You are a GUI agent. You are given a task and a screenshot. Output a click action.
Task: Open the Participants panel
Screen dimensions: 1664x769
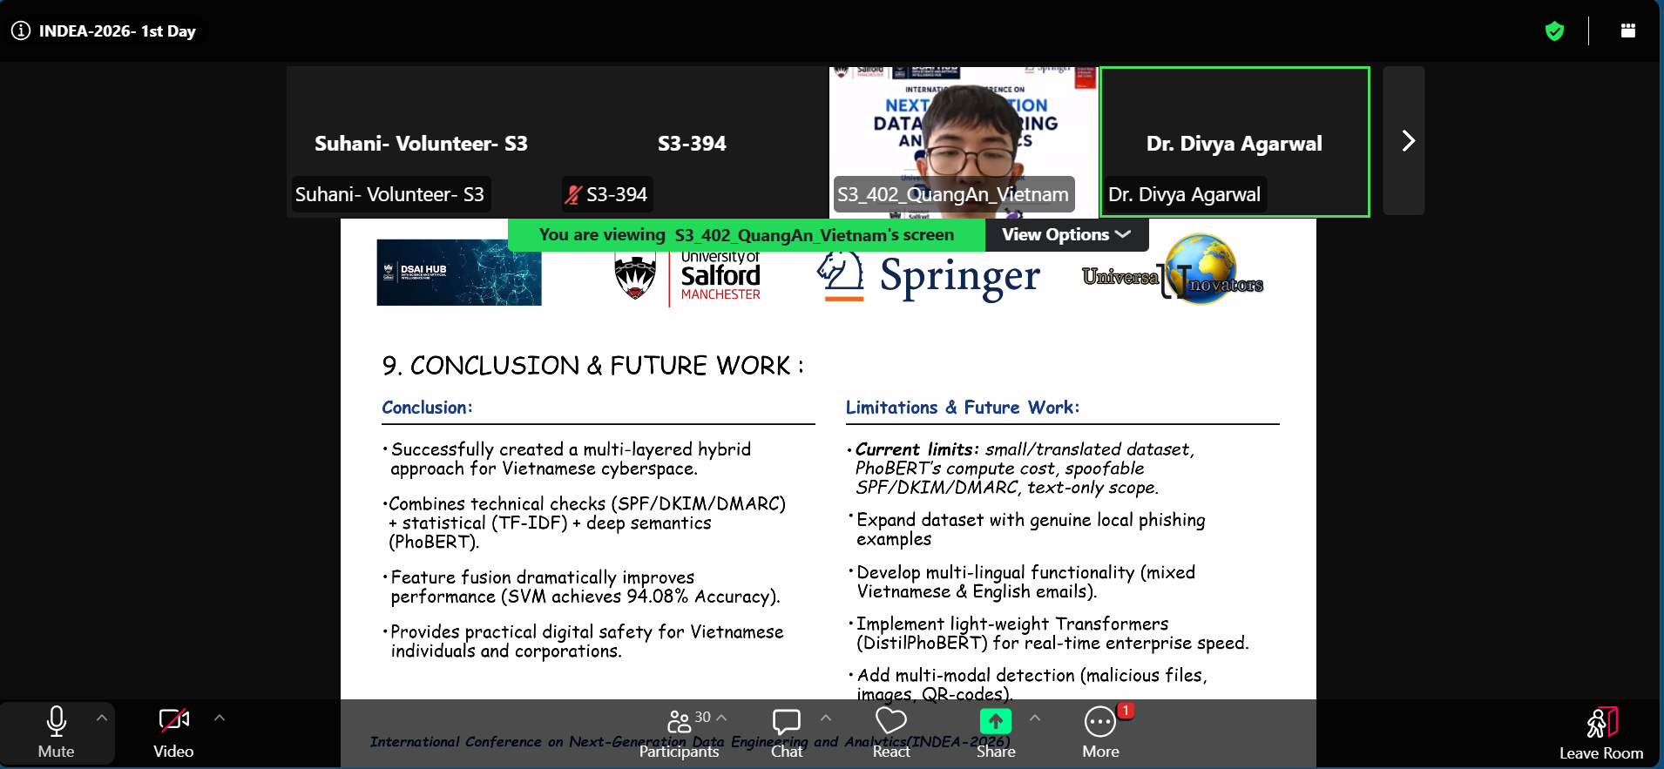pos(680,732)
